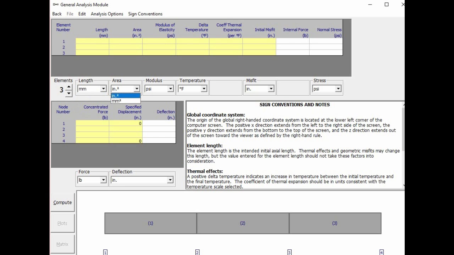Increase number of Elements with up arrow

coord(69,87)
